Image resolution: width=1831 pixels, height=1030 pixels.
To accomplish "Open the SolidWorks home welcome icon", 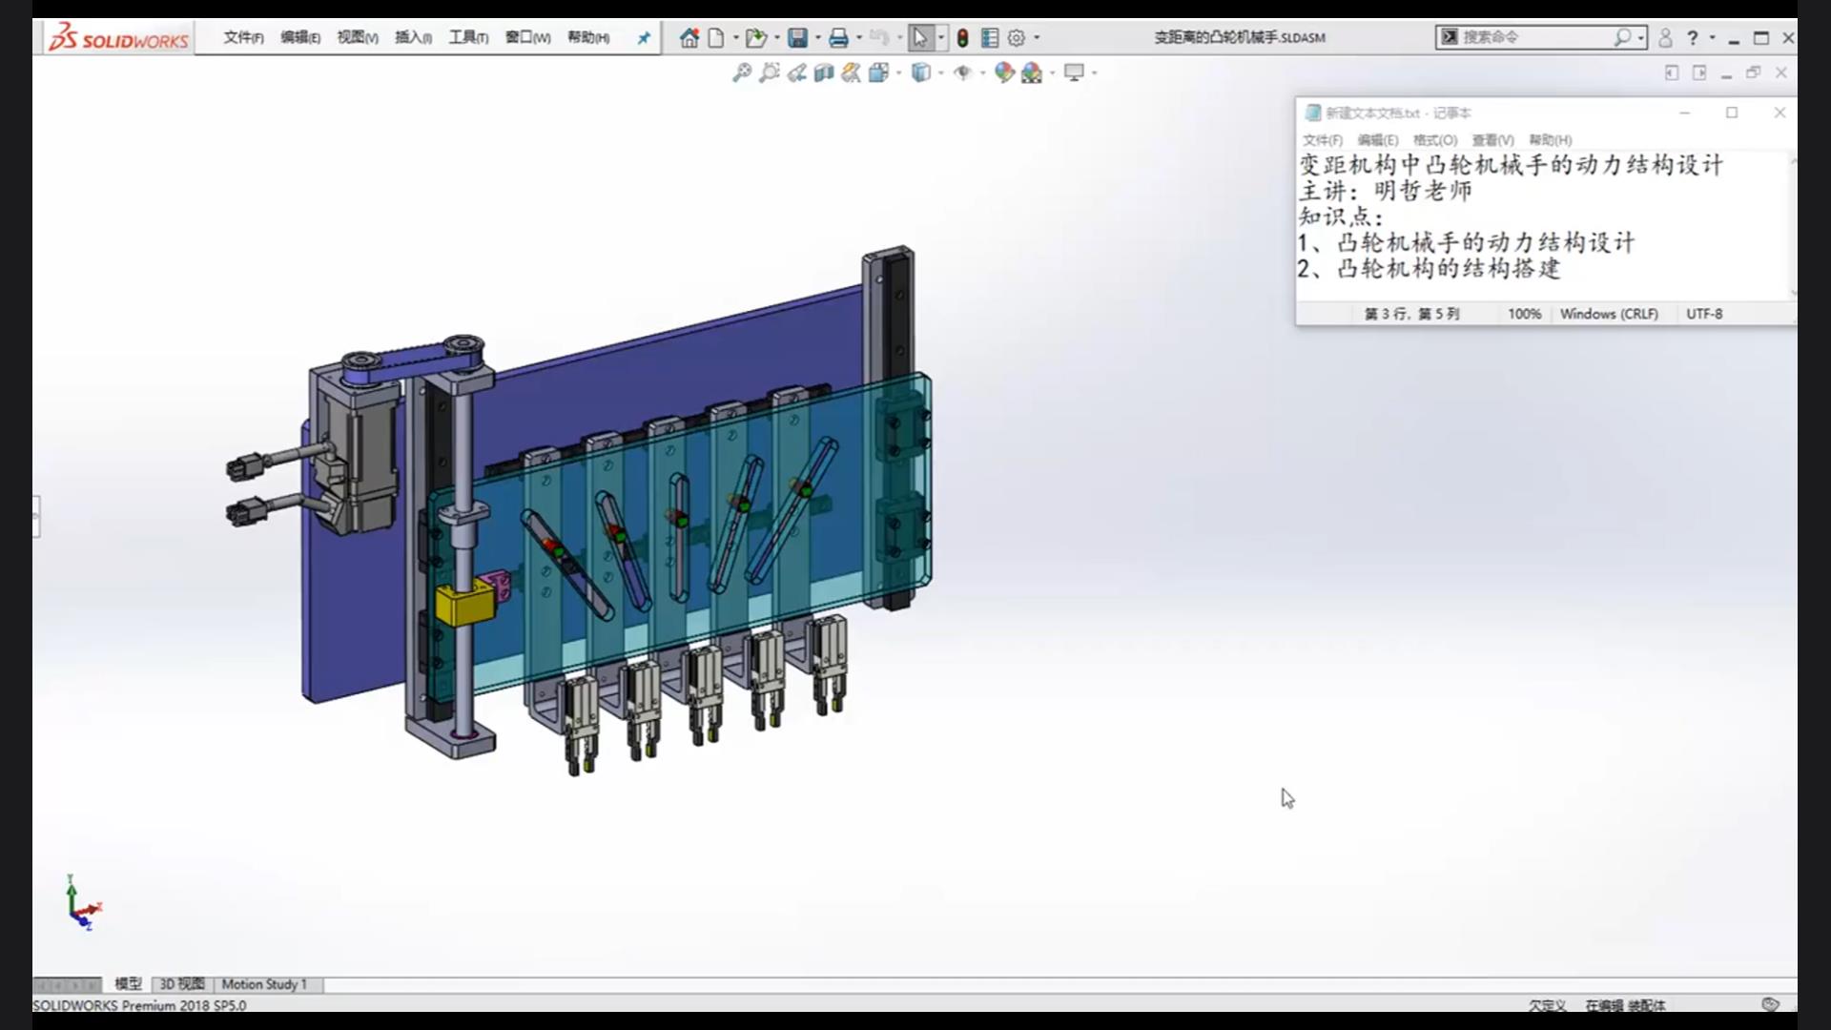I will pyautogui.click(x=689, y=38).
